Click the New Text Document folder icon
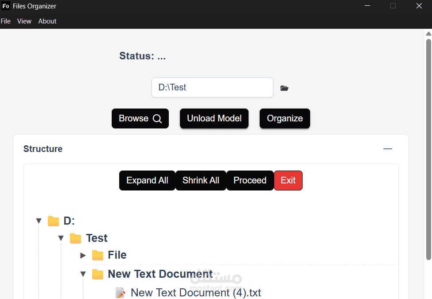Screen dimensions: 432x299 tap(97, 274)
